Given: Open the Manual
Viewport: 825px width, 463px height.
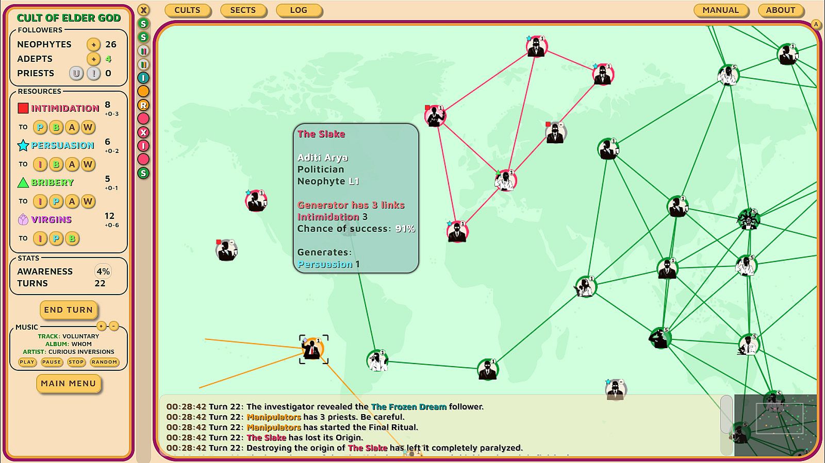Looking at the screenshot, I should [x=720, y=10].
